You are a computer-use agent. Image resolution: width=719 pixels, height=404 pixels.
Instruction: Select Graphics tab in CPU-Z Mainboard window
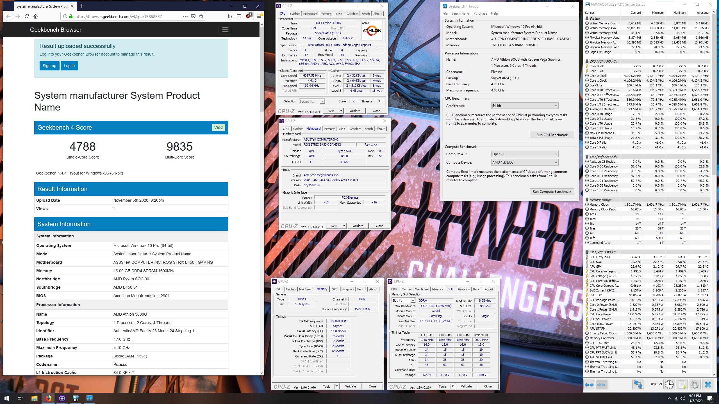coord(355,129)
